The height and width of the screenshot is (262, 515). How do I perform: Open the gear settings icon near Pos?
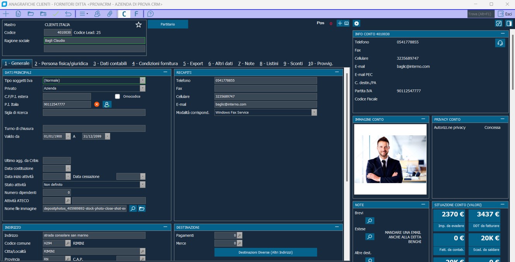(356, 24)
